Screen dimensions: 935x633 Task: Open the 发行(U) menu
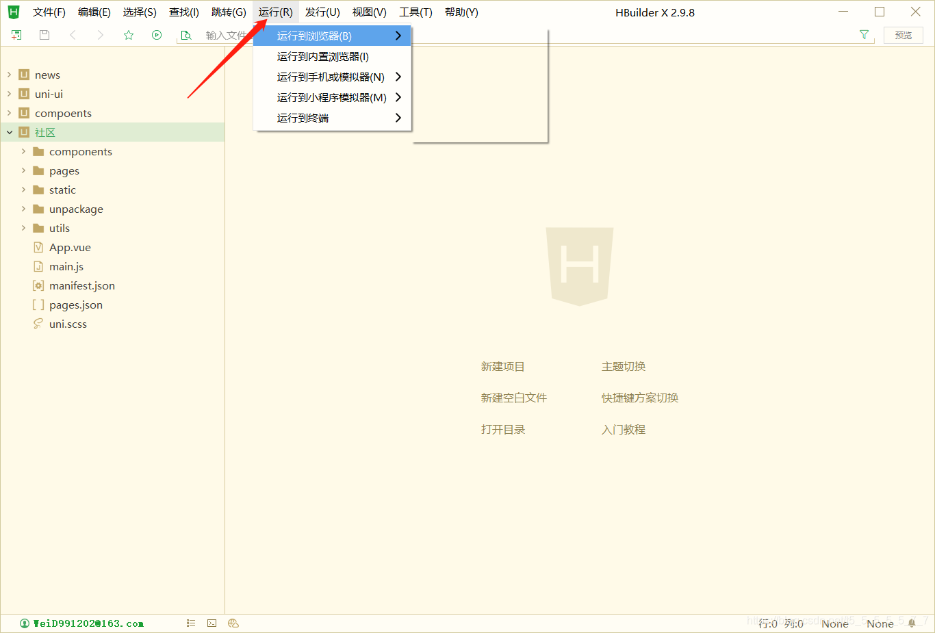pyautogui.click(x=322, y=12)
